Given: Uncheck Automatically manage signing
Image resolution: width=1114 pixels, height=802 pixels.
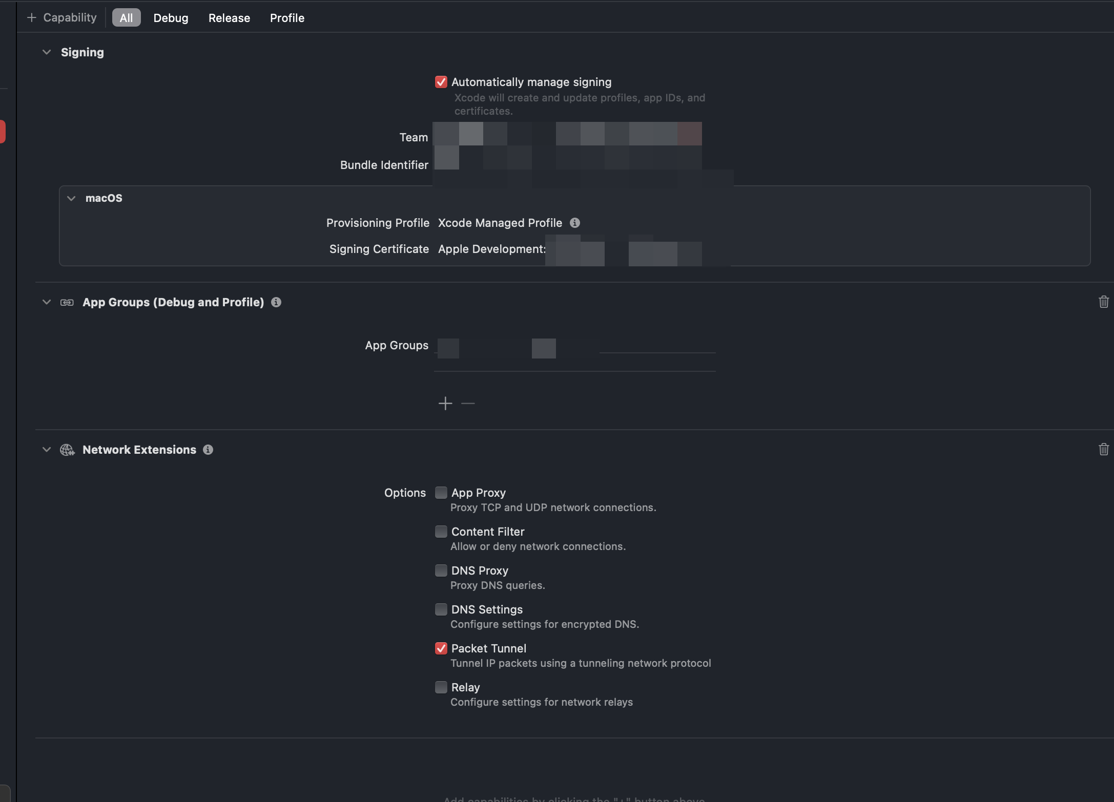Looking at the screenshot, I should 441,82.
